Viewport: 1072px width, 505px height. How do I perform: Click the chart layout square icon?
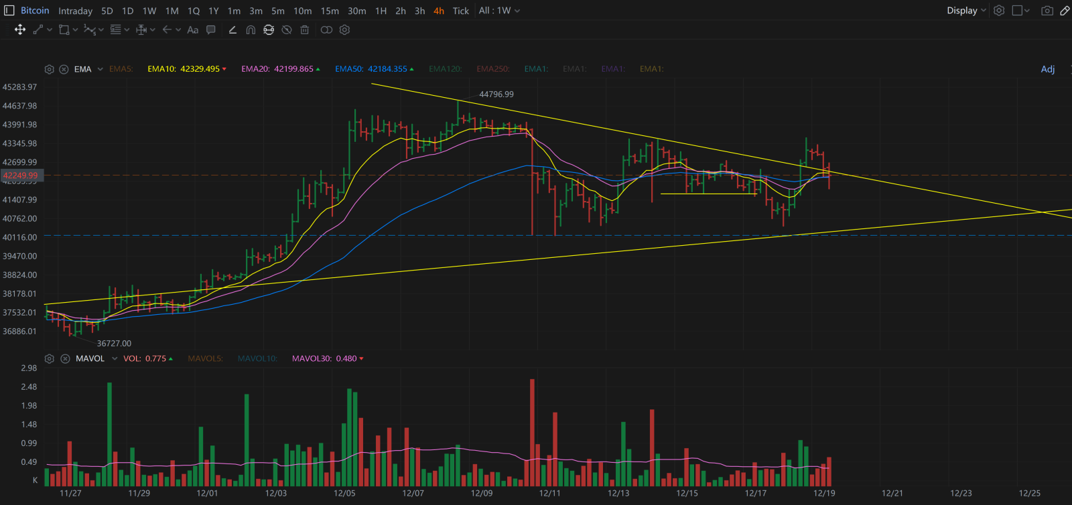pyautogui.click(x=1017, y=10)
